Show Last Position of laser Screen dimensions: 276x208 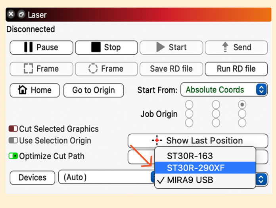(197, 141)
